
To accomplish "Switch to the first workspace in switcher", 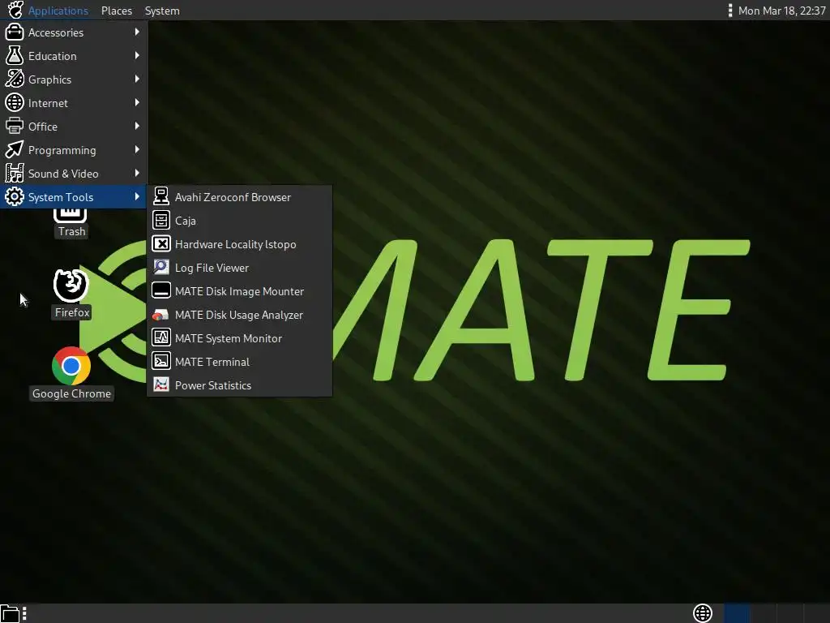I will pyautogui.click(x=737, y=613).
